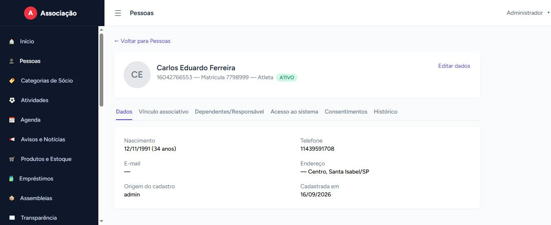This screenshot has height=225, width=551.
Task: Switch to Acesso ao sistema tab
Action: point(294,111)
